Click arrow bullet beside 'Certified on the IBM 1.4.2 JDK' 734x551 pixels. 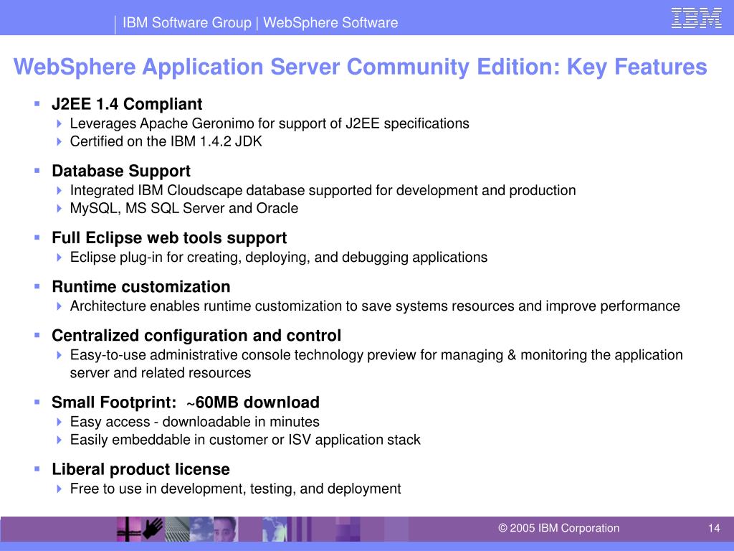pyautogui.click(x=59, y=141)
